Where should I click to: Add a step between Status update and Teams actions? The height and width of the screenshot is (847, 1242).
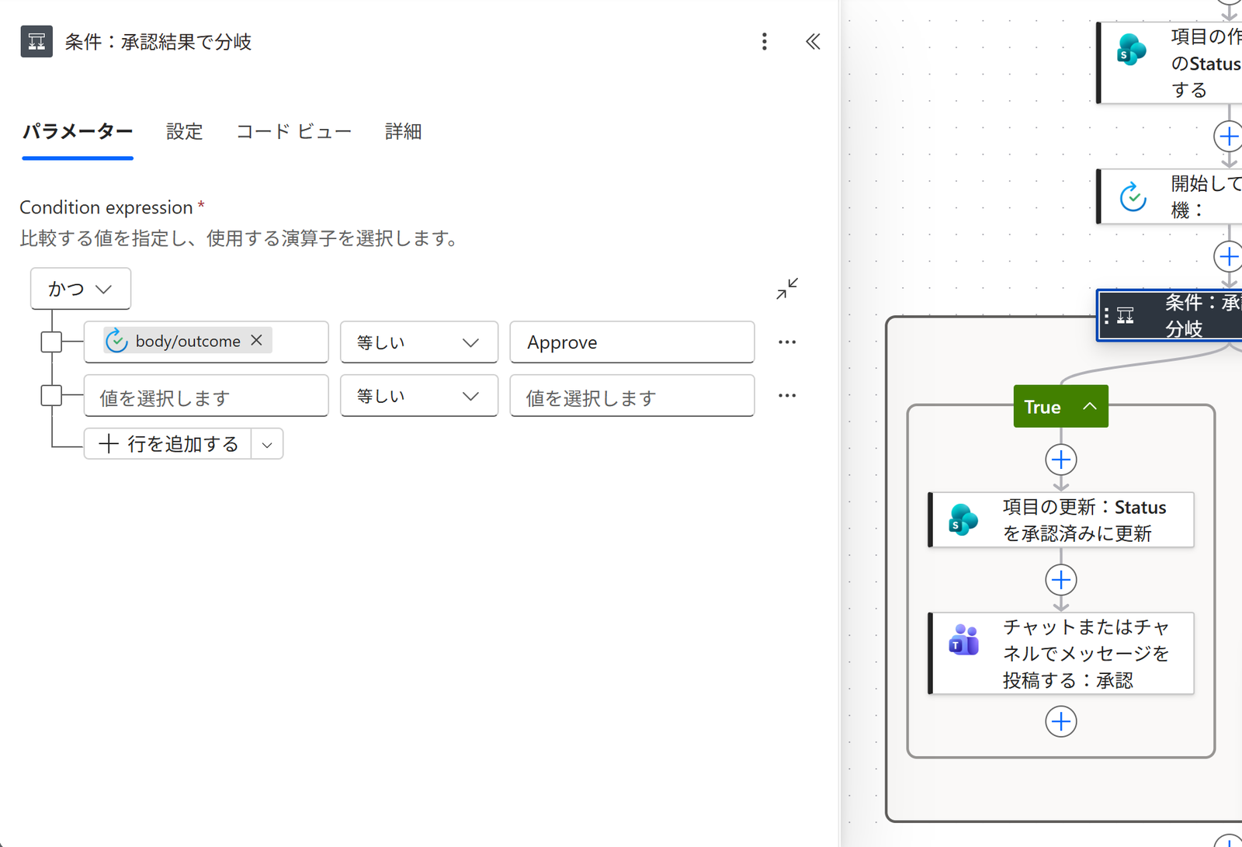click(1061, 580)
